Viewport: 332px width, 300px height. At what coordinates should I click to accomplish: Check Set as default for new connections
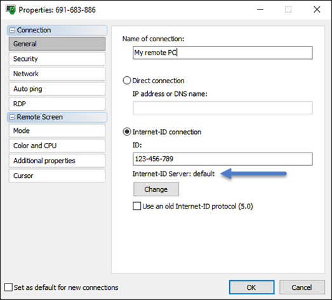click(8, 287)
